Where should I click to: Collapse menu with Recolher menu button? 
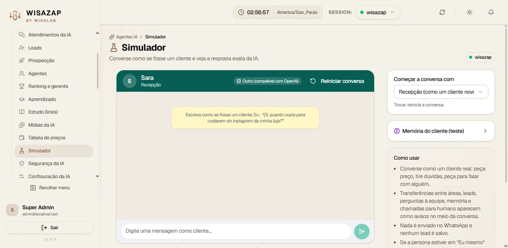[50, 188]
